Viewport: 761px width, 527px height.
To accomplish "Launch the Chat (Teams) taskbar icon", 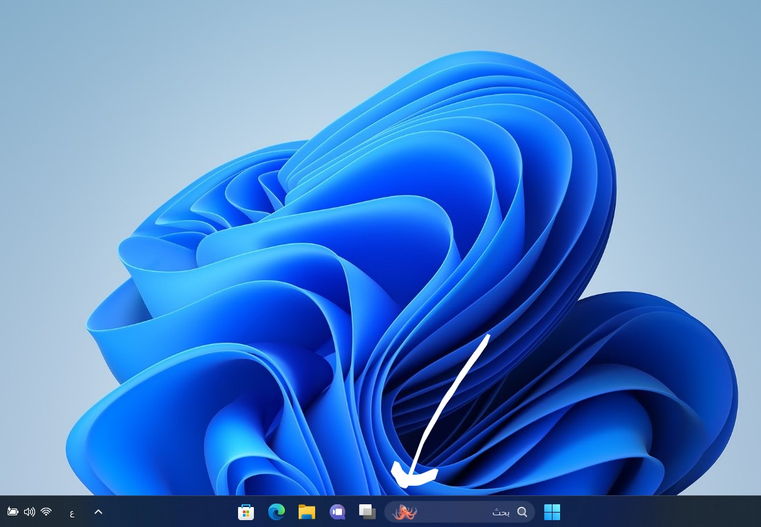I will point(337,511).
